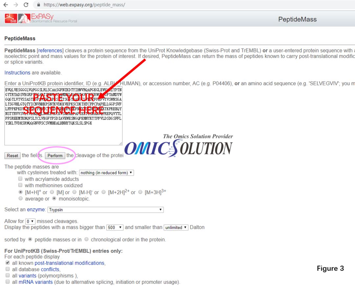Enable with acrylamide adducts checkbox

20,179
